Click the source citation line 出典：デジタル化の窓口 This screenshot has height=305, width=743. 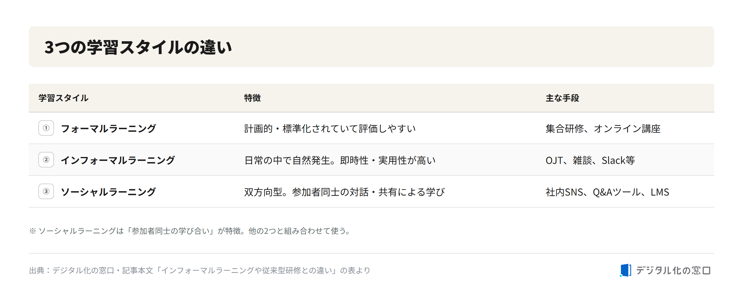(x=200, y=271)
